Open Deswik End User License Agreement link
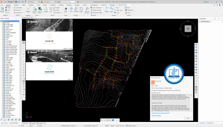This screenshot has height=127, width=223. [161, 113]
